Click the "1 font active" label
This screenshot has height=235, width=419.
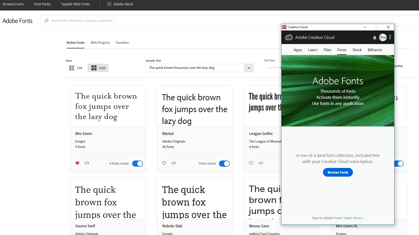coord(207,164)
